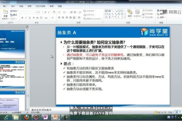Screen dimensions: 182x121
Task: Open the character spacing dropdown
Action: point(42,18)
